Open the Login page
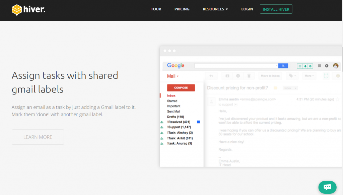This screenshot has width=343, height=195. tap(247, 9)
